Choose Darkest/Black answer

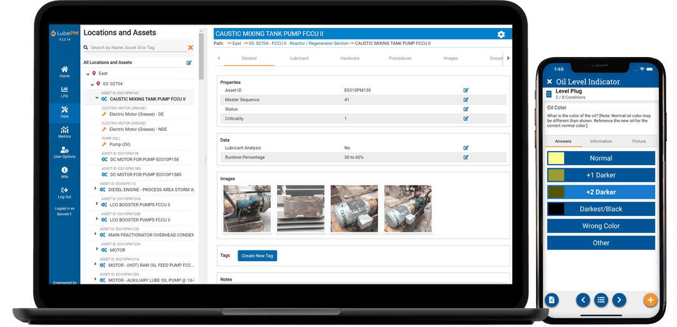(601, 209)
